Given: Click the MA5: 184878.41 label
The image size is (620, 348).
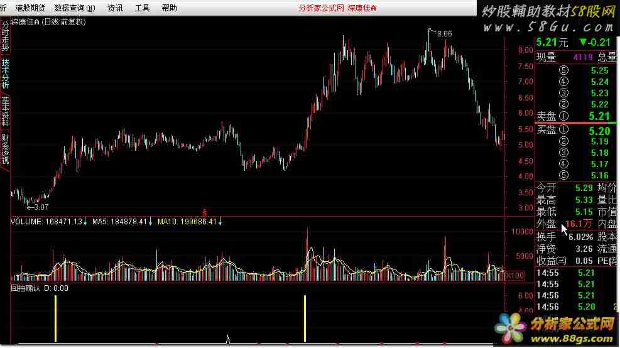Looking at the screenshot, I should tap(119, 222).
